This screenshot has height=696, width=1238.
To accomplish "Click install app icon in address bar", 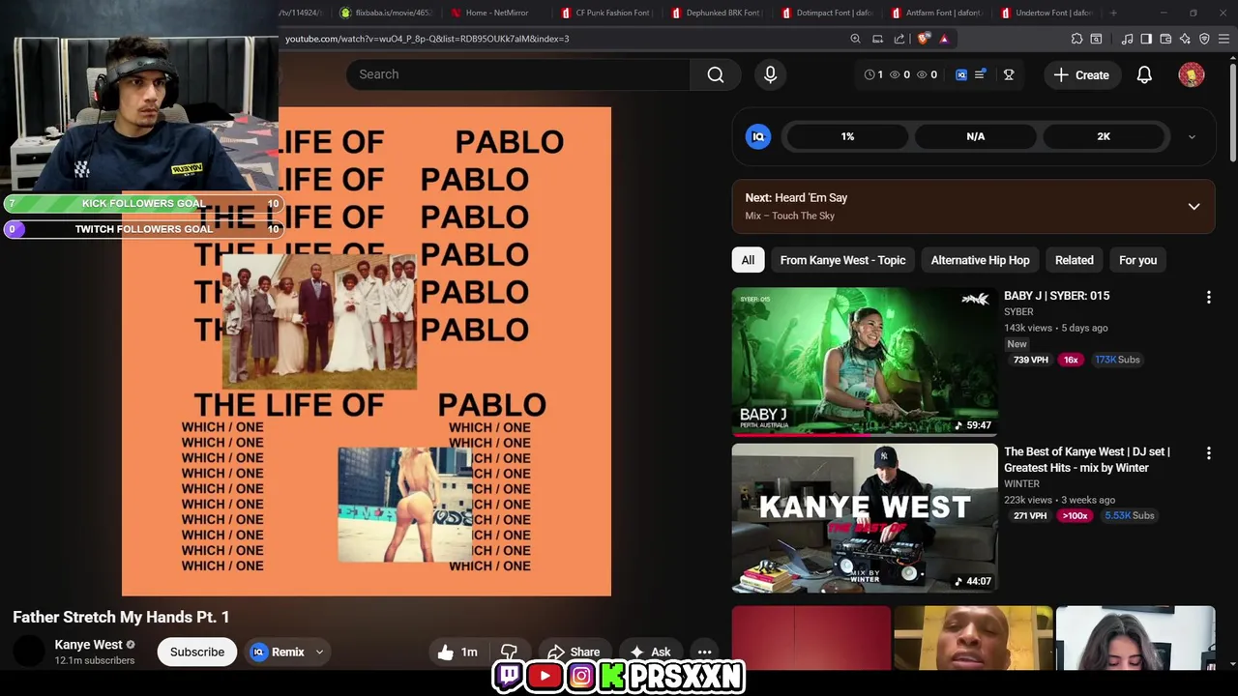I will (877, 39).
